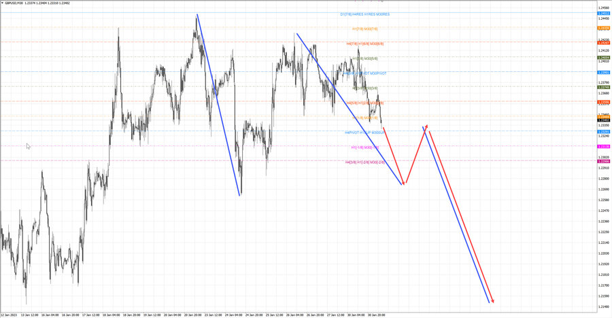Click the '12 Jan 2023' time axis label

9,315
